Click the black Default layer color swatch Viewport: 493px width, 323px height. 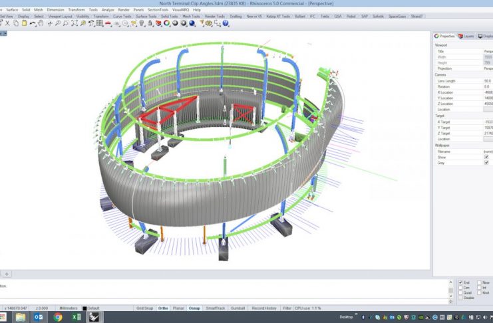click(x=84, y=308)
